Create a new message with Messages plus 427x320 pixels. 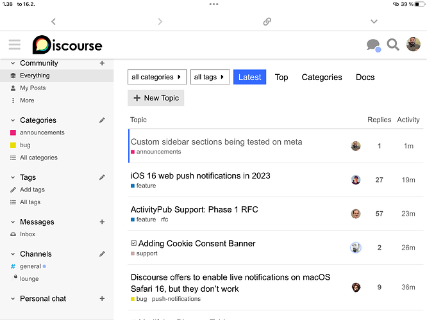(102, 222)
